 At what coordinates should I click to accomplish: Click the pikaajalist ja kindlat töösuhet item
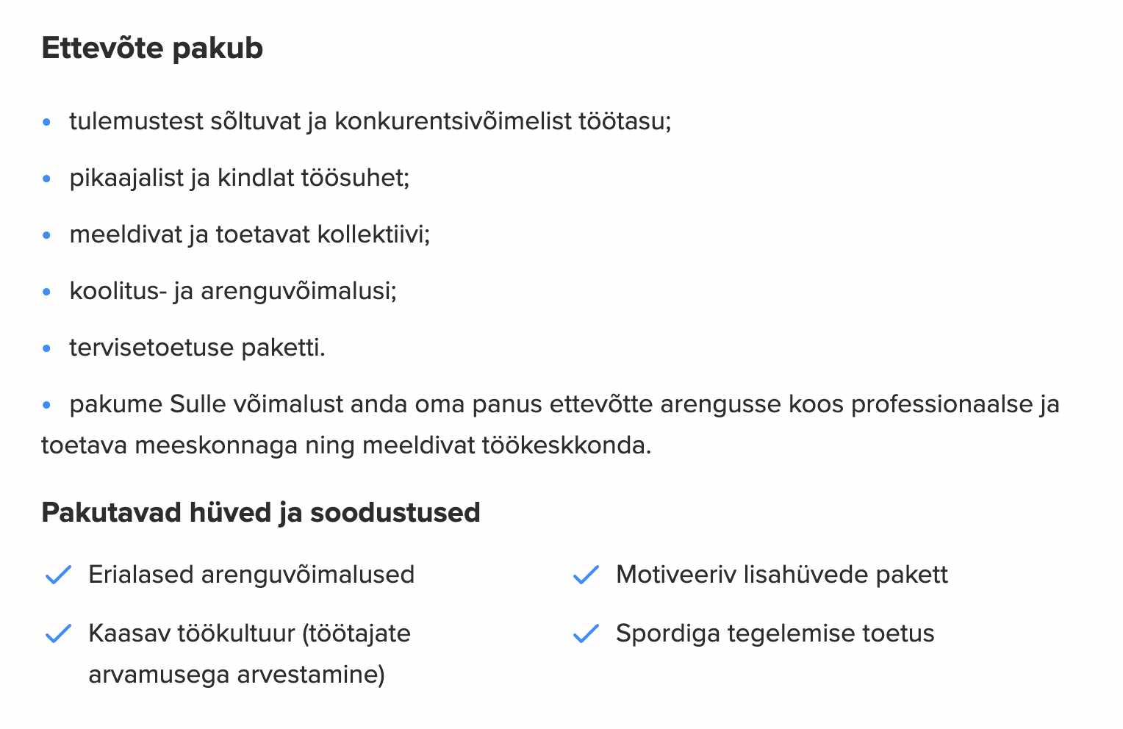point(239,178)
